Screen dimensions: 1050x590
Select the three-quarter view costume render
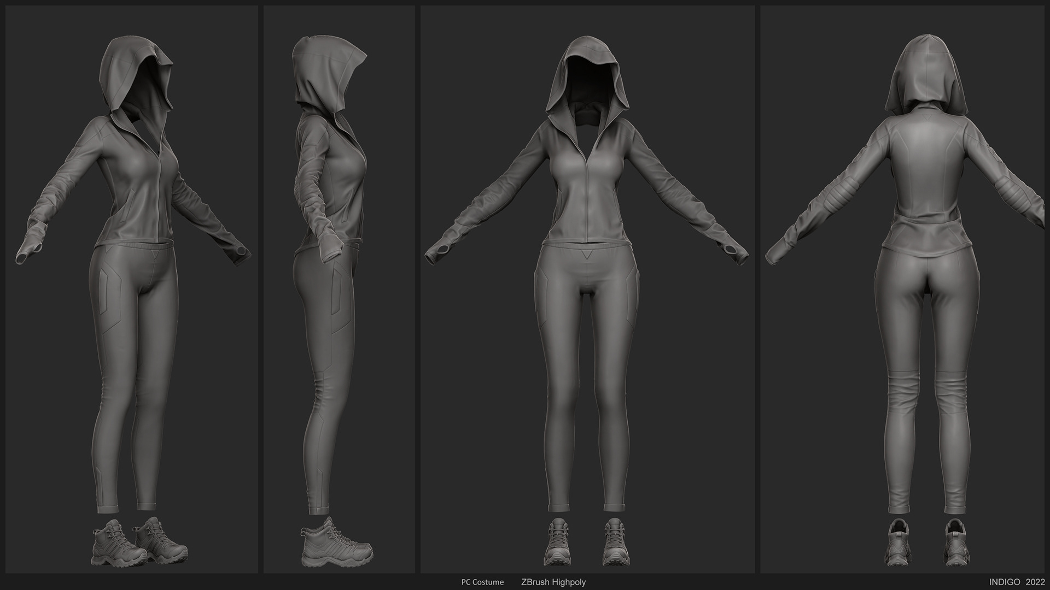pos(132,290)
